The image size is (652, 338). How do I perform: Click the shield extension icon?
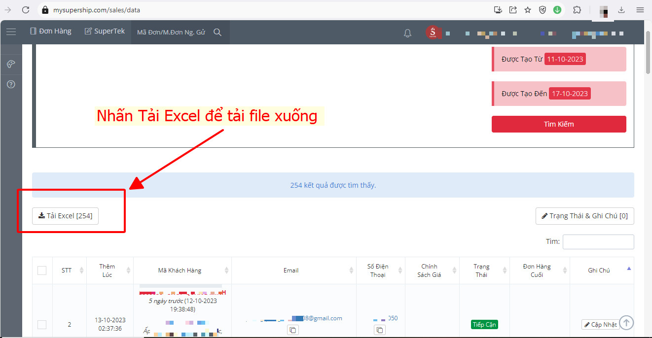(x=543, y=10)
